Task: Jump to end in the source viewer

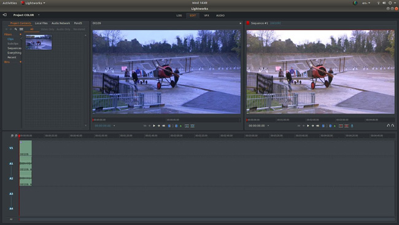Action: tap(164, 126)
